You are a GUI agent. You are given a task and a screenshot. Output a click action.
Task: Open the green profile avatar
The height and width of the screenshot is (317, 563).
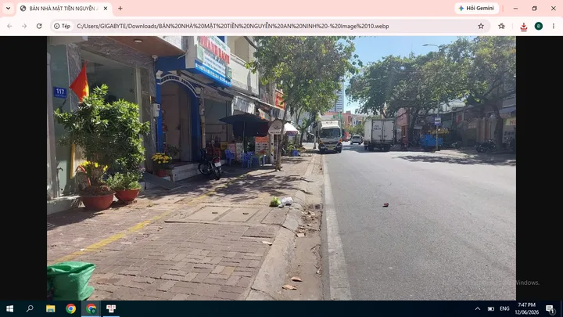[539, 26]
